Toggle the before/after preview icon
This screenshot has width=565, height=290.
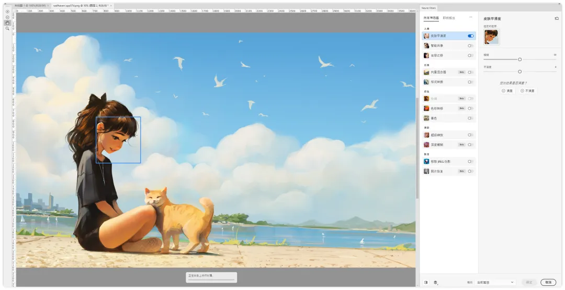426,282
